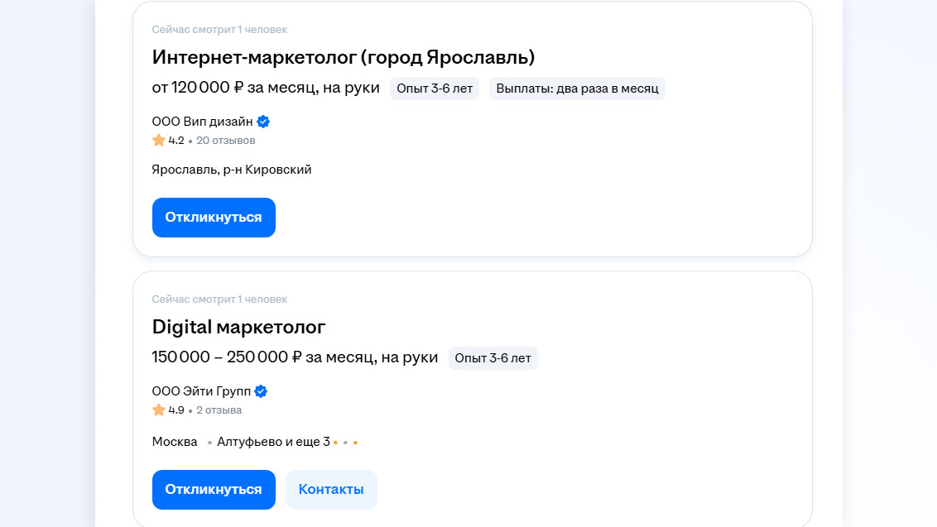Click the star rating icon showing 4.9
Image resolution: width=937 pixels, height=527 pixels.
159,410
